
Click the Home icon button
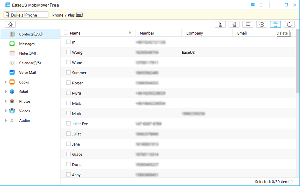tap(10, 24)
